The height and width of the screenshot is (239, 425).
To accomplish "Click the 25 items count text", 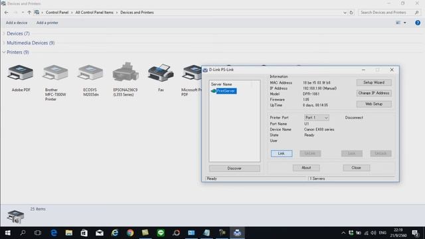I will [38, 209].
